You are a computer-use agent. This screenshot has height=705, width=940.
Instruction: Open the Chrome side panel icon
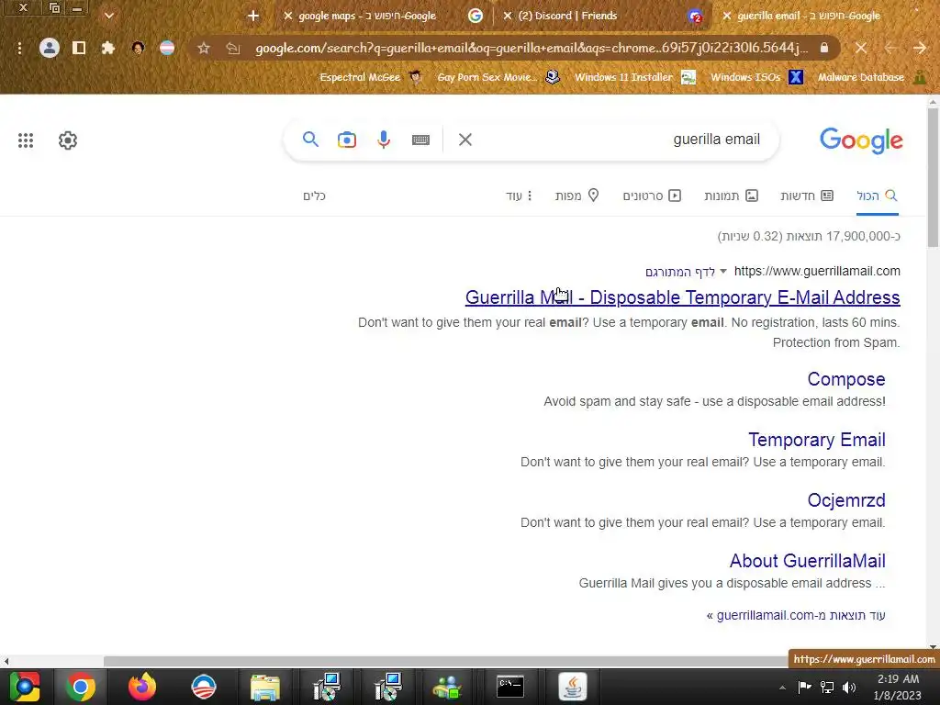coord(79,48)
